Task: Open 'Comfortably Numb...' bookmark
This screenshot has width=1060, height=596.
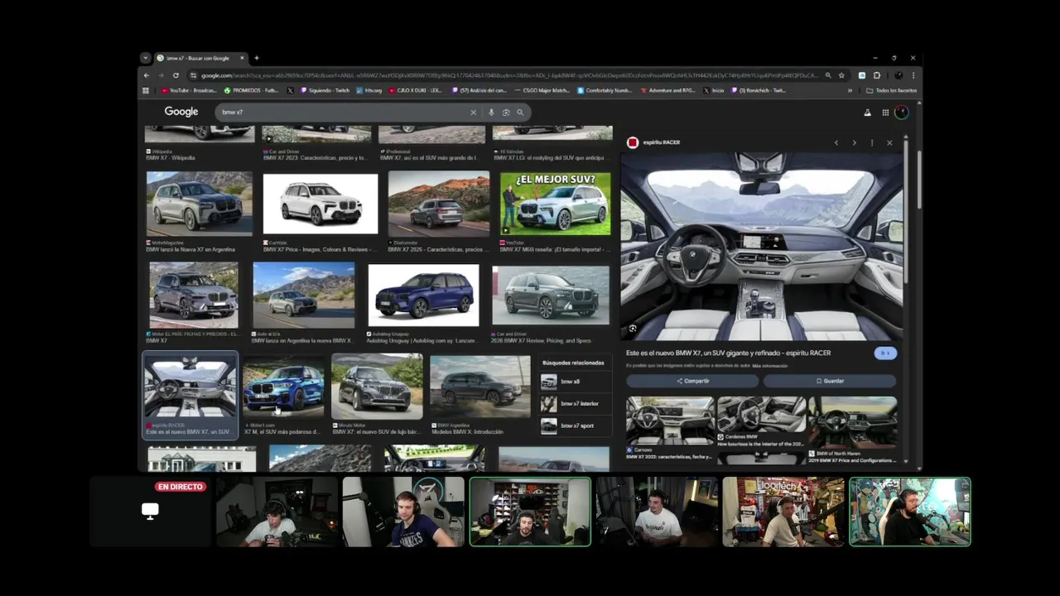Action: tap(605, 90)
